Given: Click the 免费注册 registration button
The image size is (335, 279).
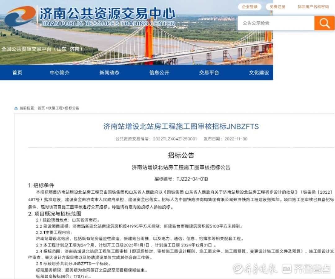Looking at the screenshot, I should 277,7.
